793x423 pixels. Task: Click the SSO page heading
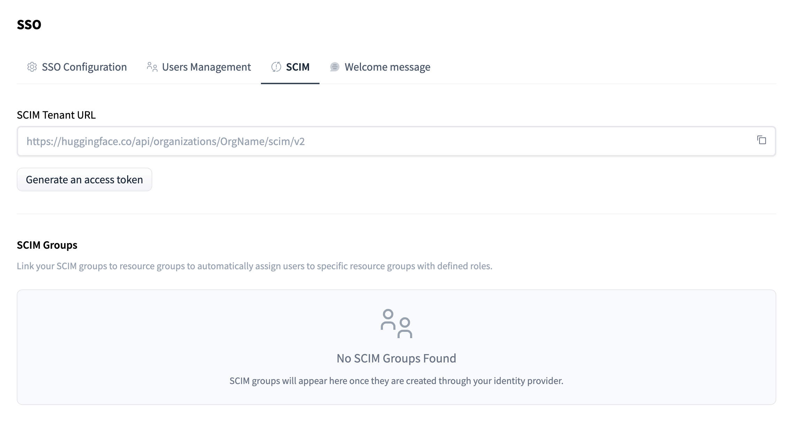(29, 25)
